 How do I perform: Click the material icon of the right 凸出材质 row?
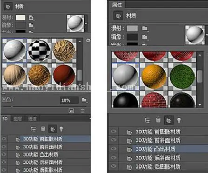click(x=129, y=150)
